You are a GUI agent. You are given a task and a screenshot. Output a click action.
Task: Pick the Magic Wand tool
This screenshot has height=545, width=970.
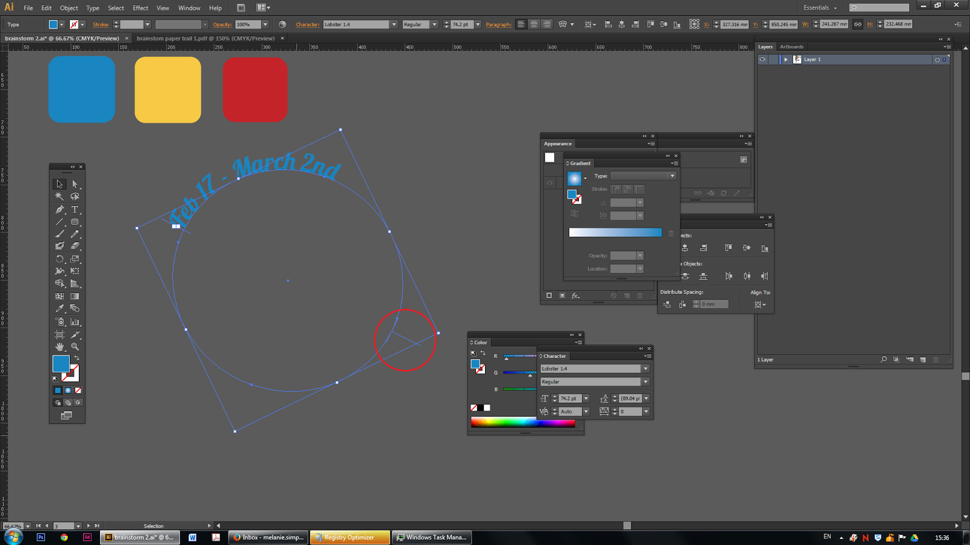[x=59, y=197]
